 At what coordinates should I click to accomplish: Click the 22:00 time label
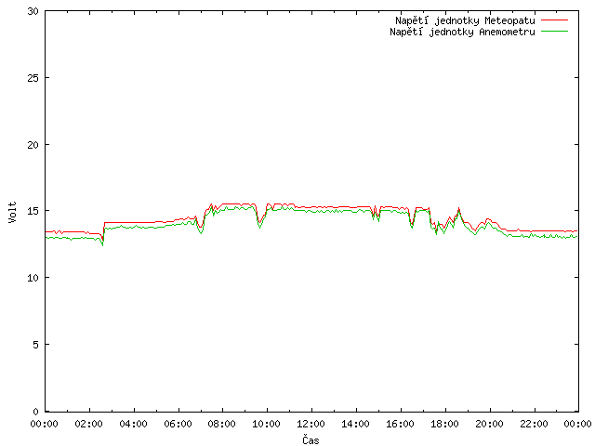pyautogui.click(x=534, y=424)
